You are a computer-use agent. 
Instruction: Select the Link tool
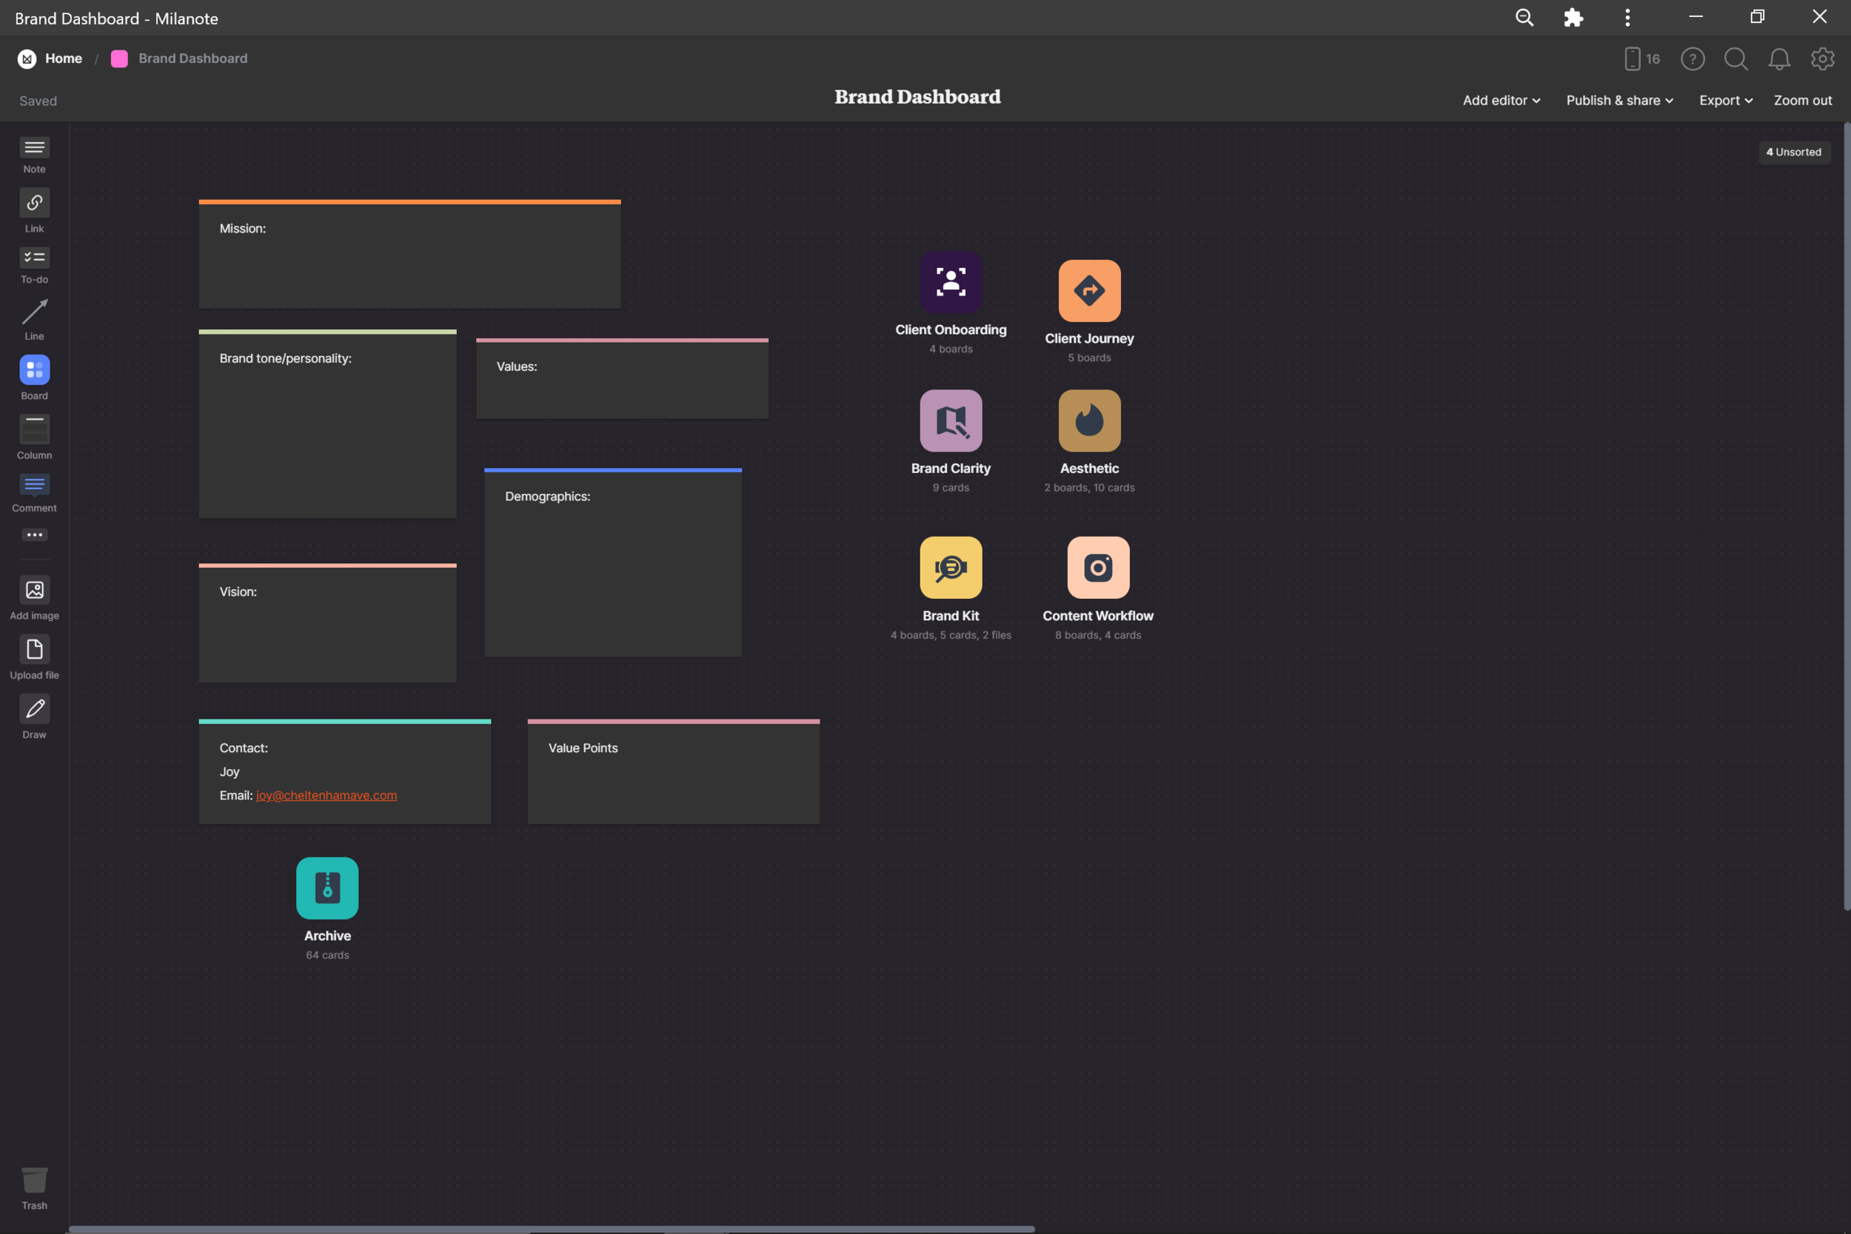click(35, 204)
